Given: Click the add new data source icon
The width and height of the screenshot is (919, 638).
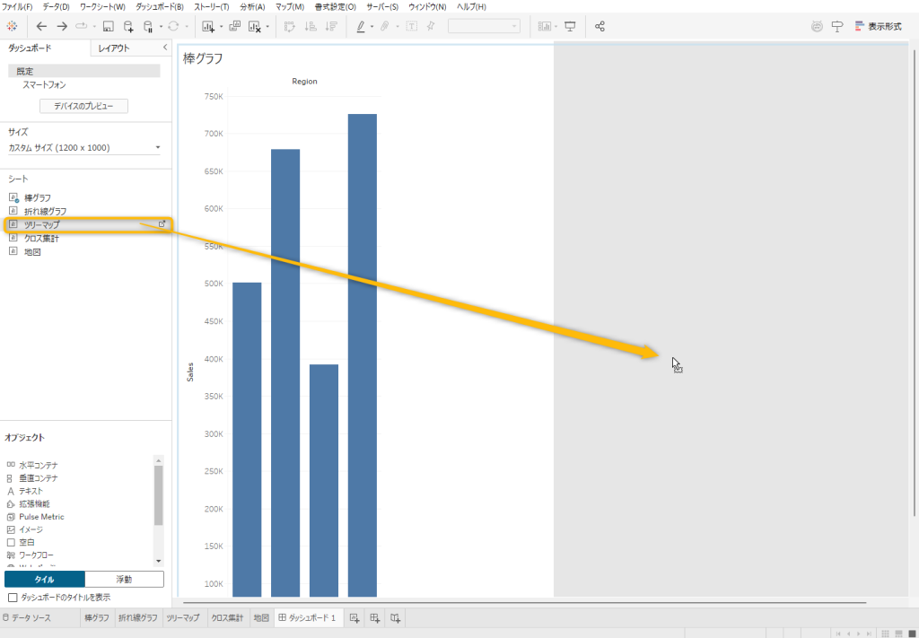Looking at the screenshot, I should point(128,26).
